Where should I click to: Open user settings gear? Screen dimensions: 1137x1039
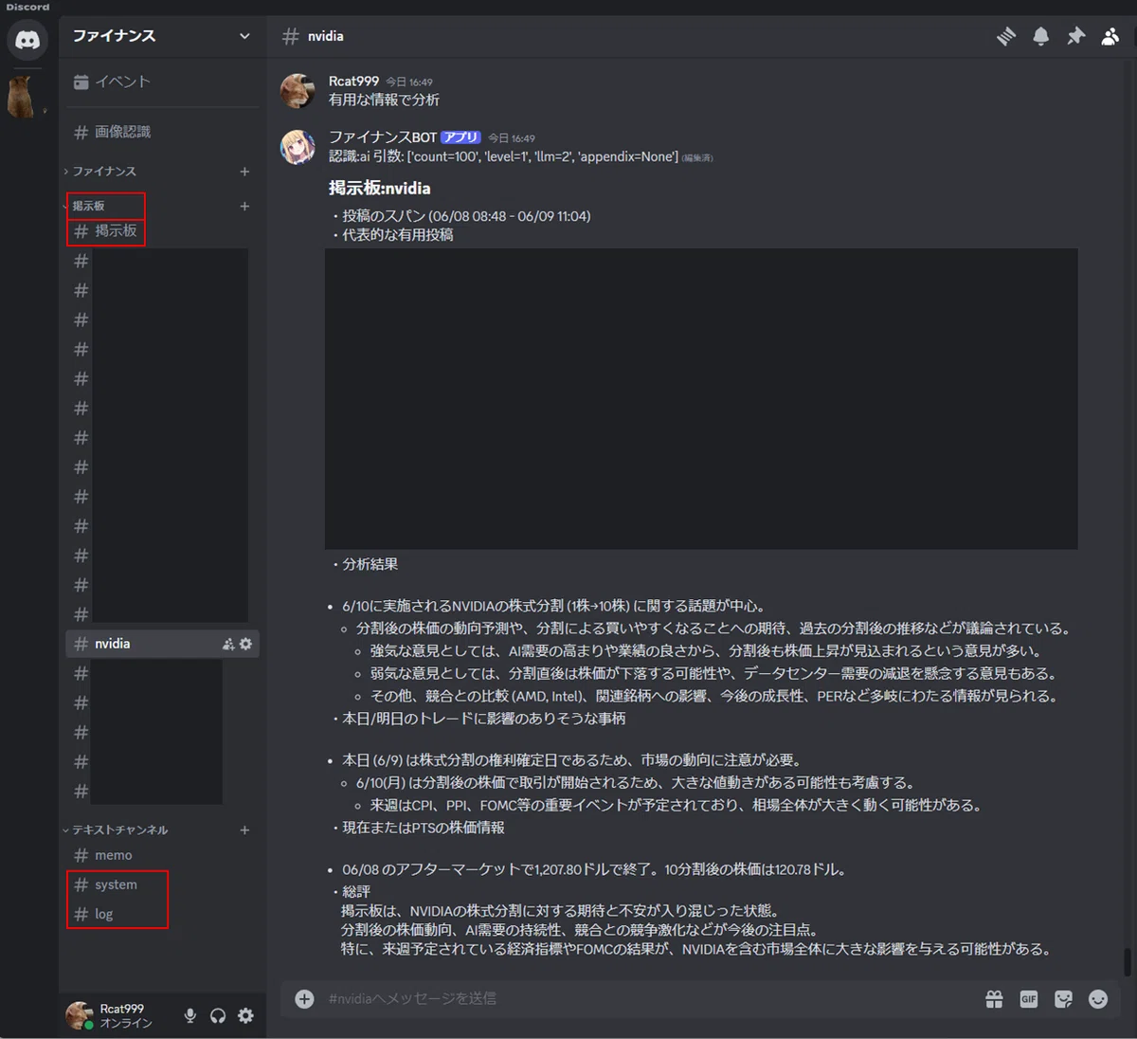(x=245, y=1015)
